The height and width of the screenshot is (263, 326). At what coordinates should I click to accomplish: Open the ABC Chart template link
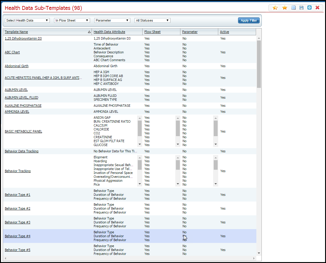(x=12, y=52)
